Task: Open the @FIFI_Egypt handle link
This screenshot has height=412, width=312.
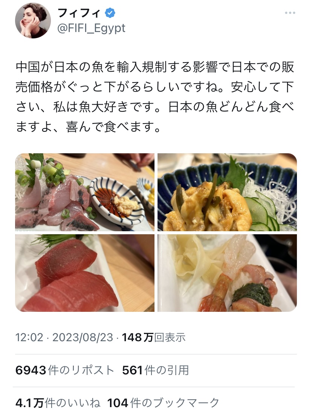Action: coord(91,28)
